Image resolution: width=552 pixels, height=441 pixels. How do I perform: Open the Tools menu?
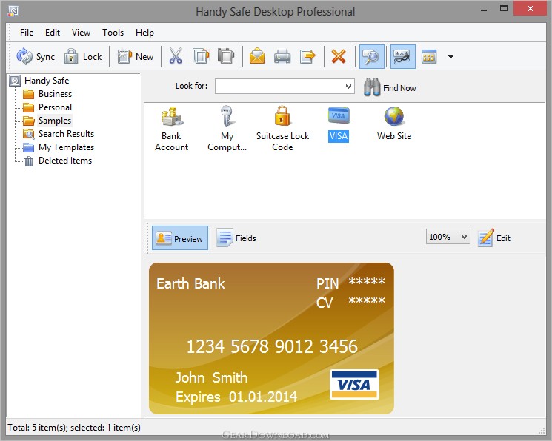pos(113,33)
